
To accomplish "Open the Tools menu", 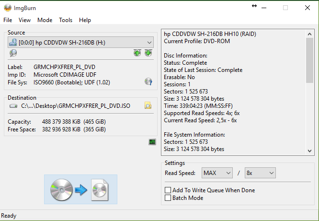I will pos(66,20).
